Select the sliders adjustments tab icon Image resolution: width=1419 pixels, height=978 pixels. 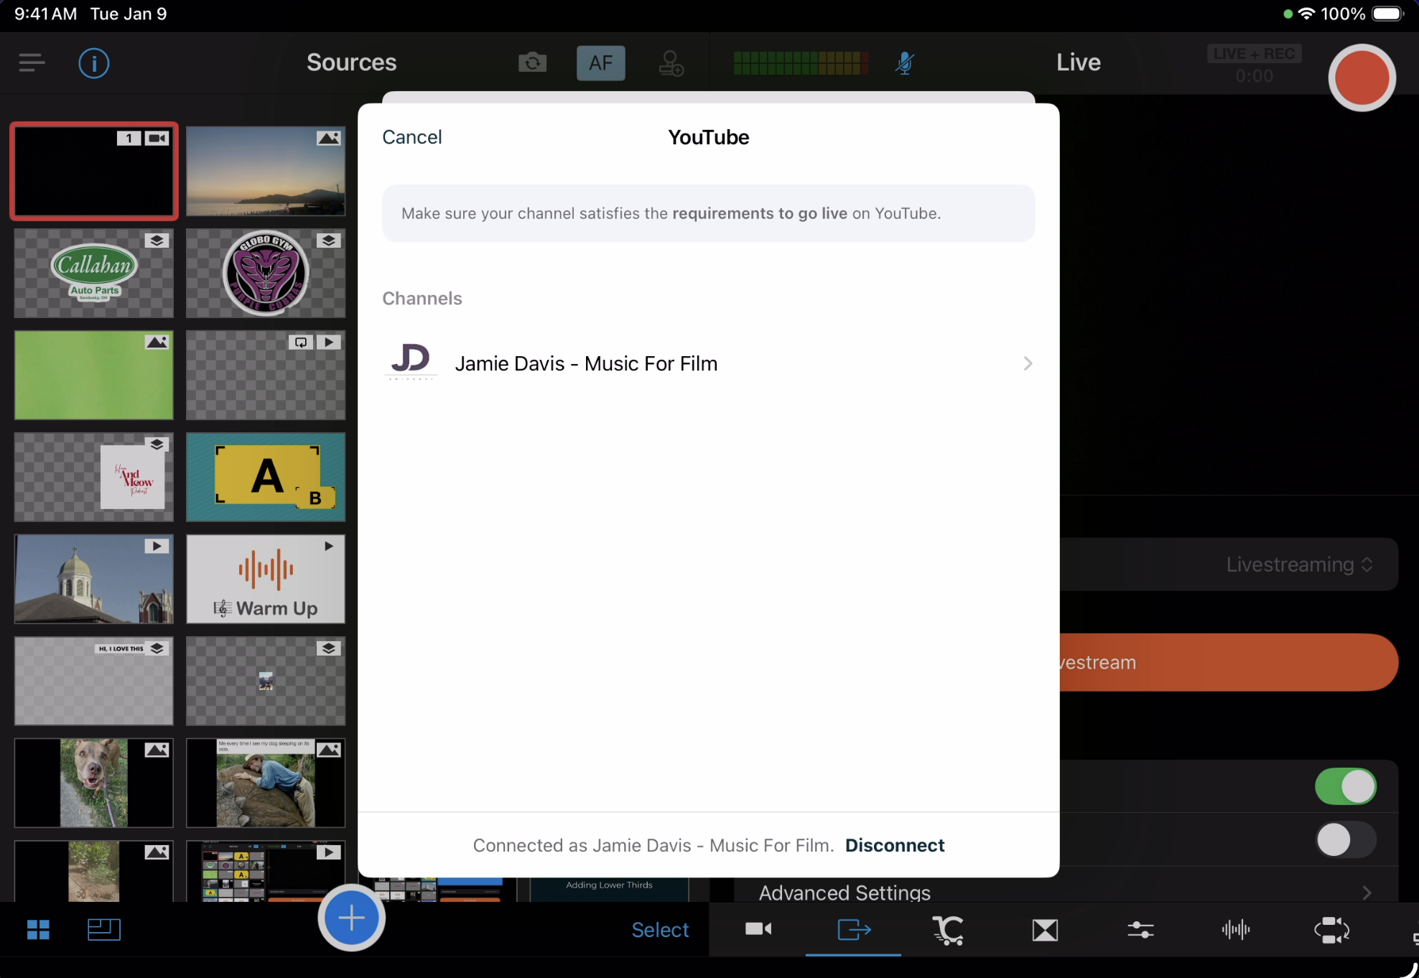pos(1140,930)
